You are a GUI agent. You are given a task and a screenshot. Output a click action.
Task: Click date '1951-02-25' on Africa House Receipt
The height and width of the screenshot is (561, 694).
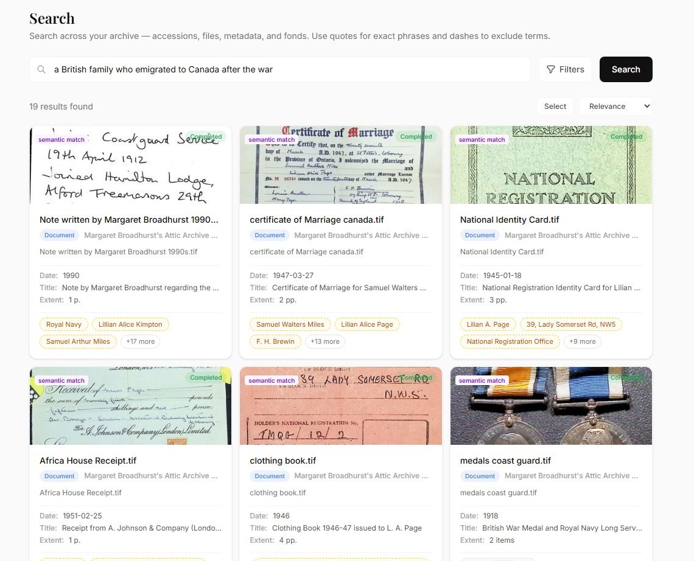tap(82, 516)
